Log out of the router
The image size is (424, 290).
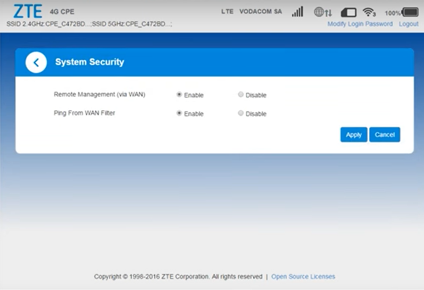pyautogui.click(x=409, y=24)
